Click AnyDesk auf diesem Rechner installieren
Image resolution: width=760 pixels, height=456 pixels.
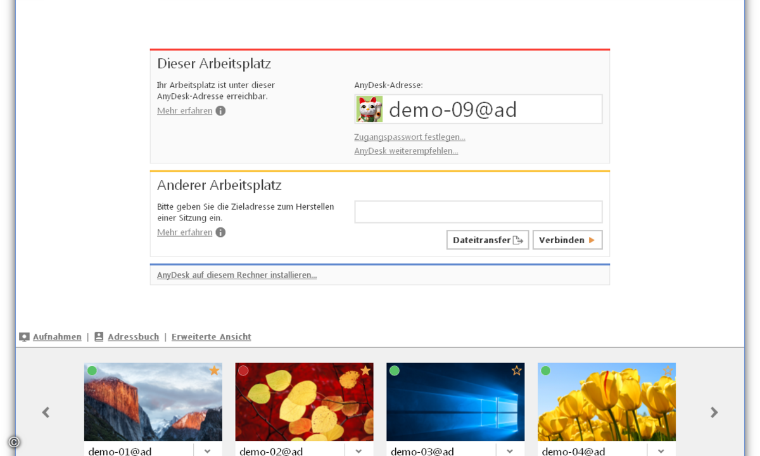pyautogui.click(x=237, y=275)
